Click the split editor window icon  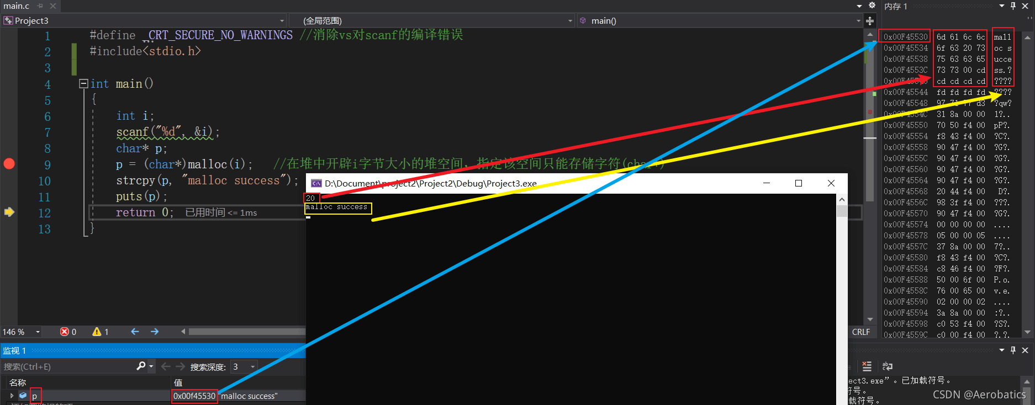pos(870,21)
